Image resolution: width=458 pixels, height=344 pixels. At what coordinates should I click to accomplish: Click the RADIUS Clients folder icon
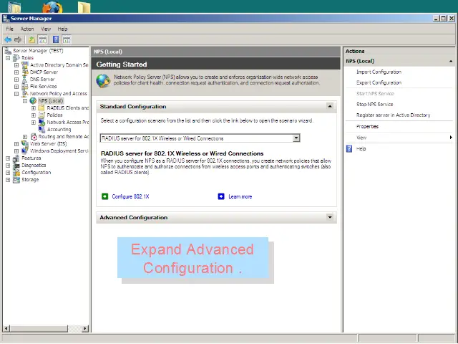[42, 108]
